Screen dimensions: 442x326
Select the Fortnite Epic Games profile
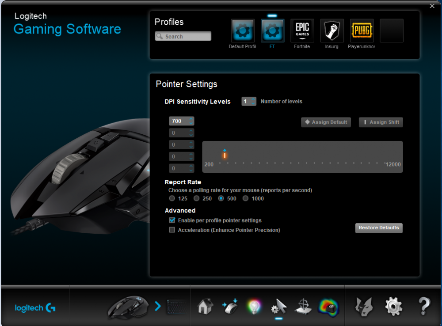tap(302, 31)
